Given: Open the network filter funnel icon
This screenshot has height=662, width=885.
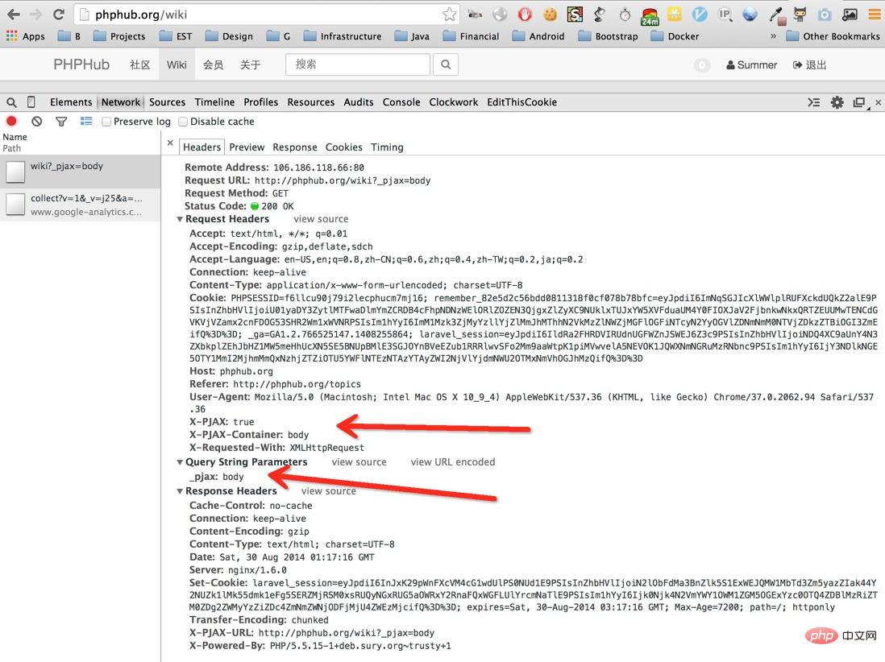Looking at the screenshot, I should tap(60, 122).
